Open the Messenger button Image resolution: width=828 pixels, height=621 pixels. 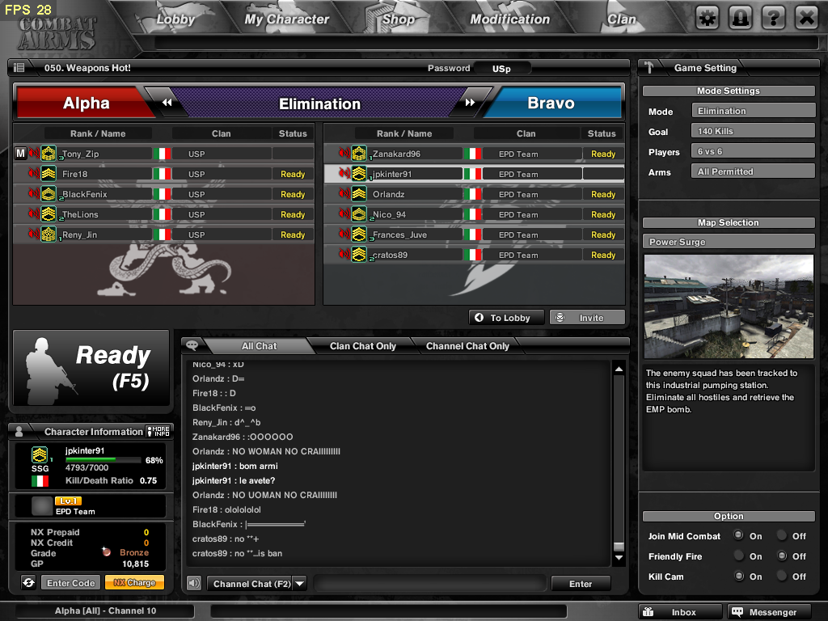[769, 612]
